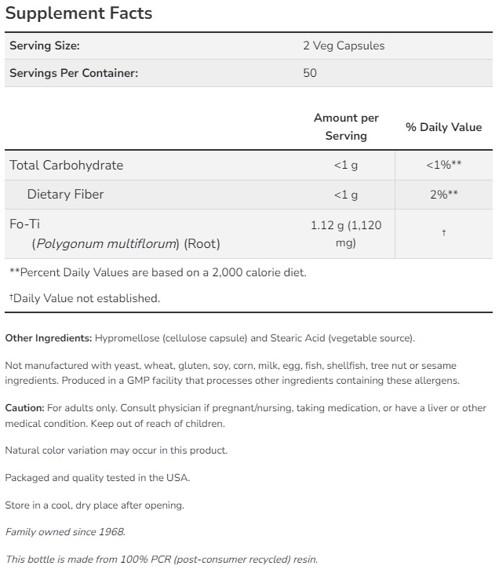
Task: Click the <1%** daily value cell
Action: pos(443,166)
